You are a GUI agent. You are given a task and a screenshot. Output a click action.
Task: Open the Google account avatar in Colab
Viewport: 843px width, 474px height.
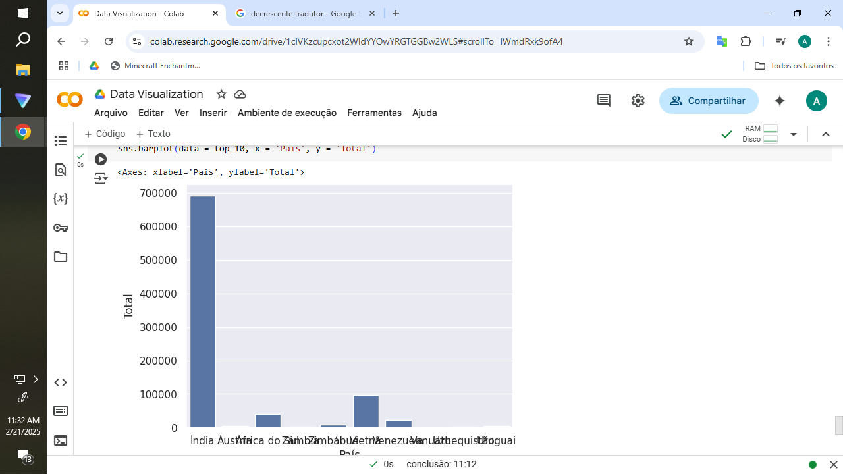click(x=817, y=101)
